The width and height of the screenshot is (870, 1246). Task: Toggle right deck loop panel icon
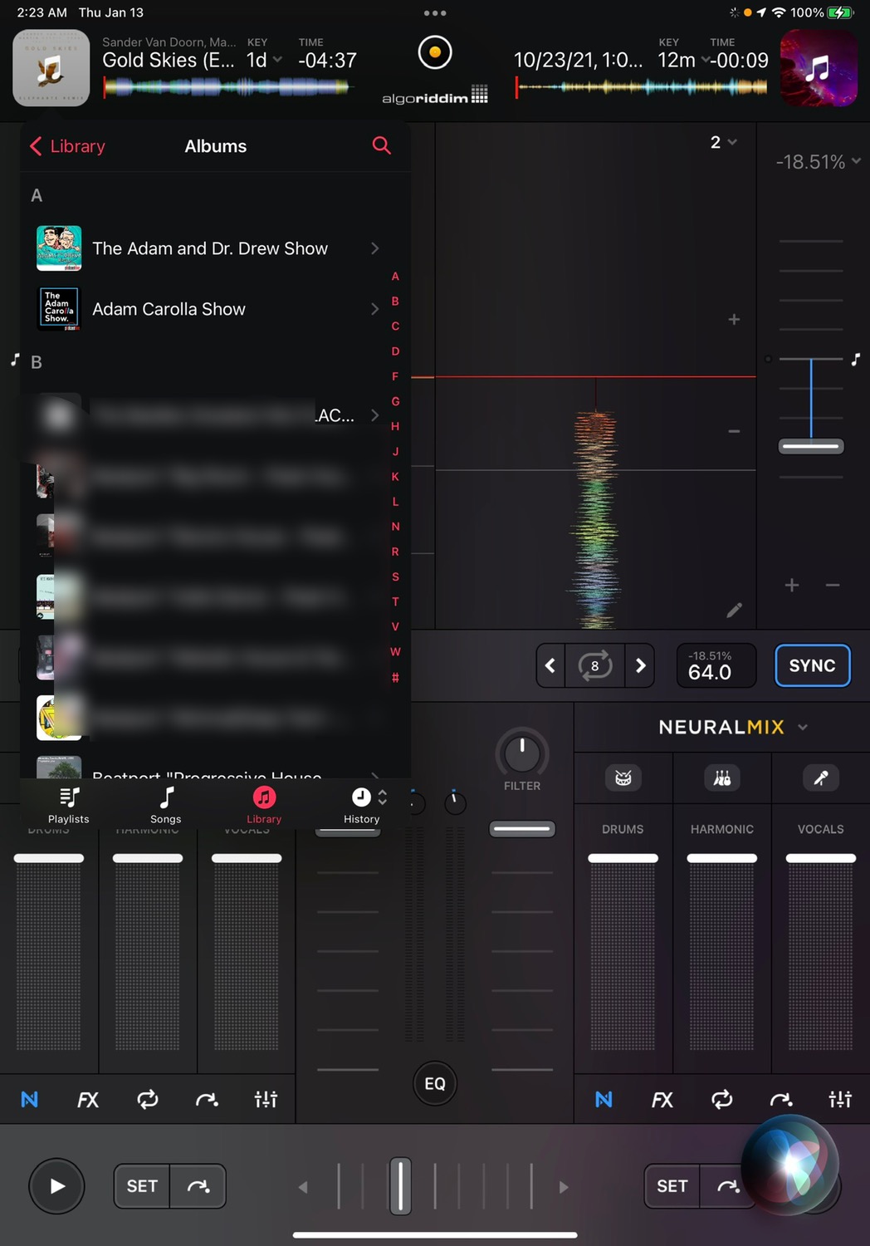722,1099
